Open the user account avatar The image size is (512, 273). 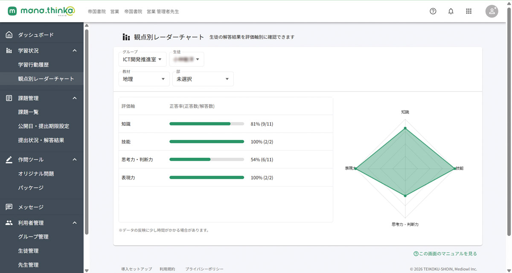[492, 11]
